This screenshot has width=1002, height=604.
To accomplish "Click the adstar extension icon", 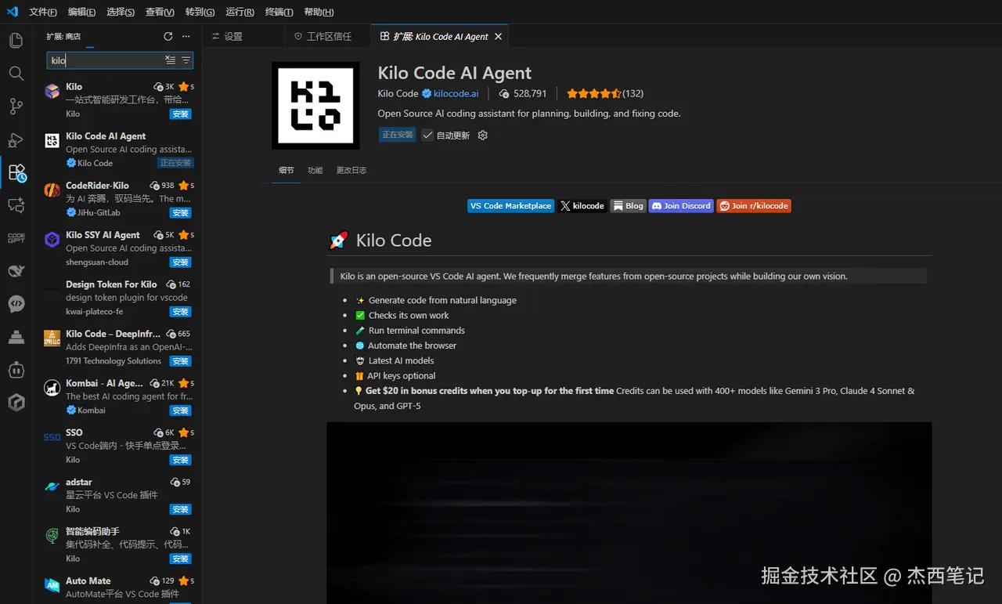I will click(52, 486).
